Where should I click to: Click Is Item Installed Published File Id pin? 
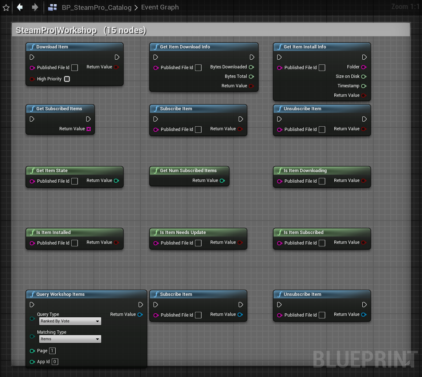[x=32, y=243]
